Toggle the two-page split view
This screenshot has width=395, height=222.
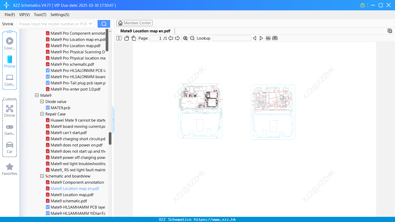point(119,38)
